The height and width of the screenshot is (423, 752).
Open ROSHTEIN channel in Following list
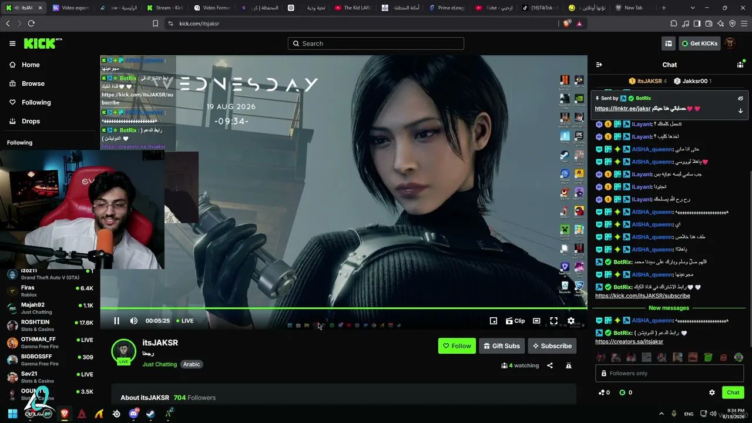click(x=50, y=325)
